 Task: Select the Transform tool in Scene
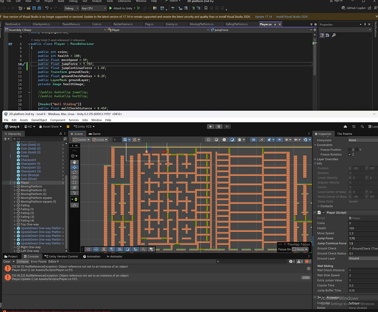74,188
